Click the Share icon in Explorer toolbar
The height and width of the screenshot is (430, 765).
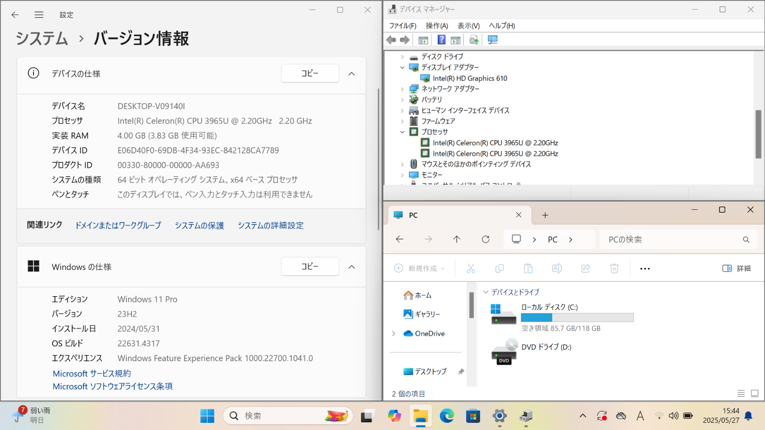point(586,269)
